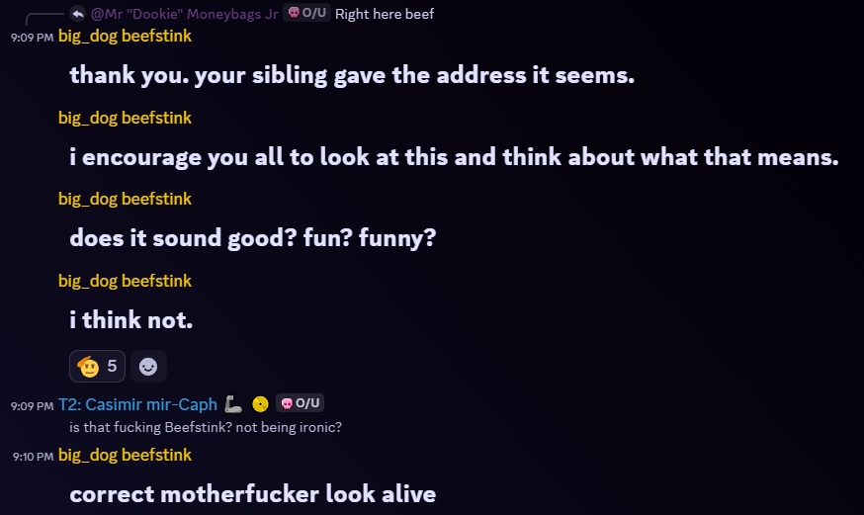The width and height of the screenshot is (864, 515).
Task: Click the skull O/U tag in reply preview
Action: pyautogui.click(x=306, y=14)
